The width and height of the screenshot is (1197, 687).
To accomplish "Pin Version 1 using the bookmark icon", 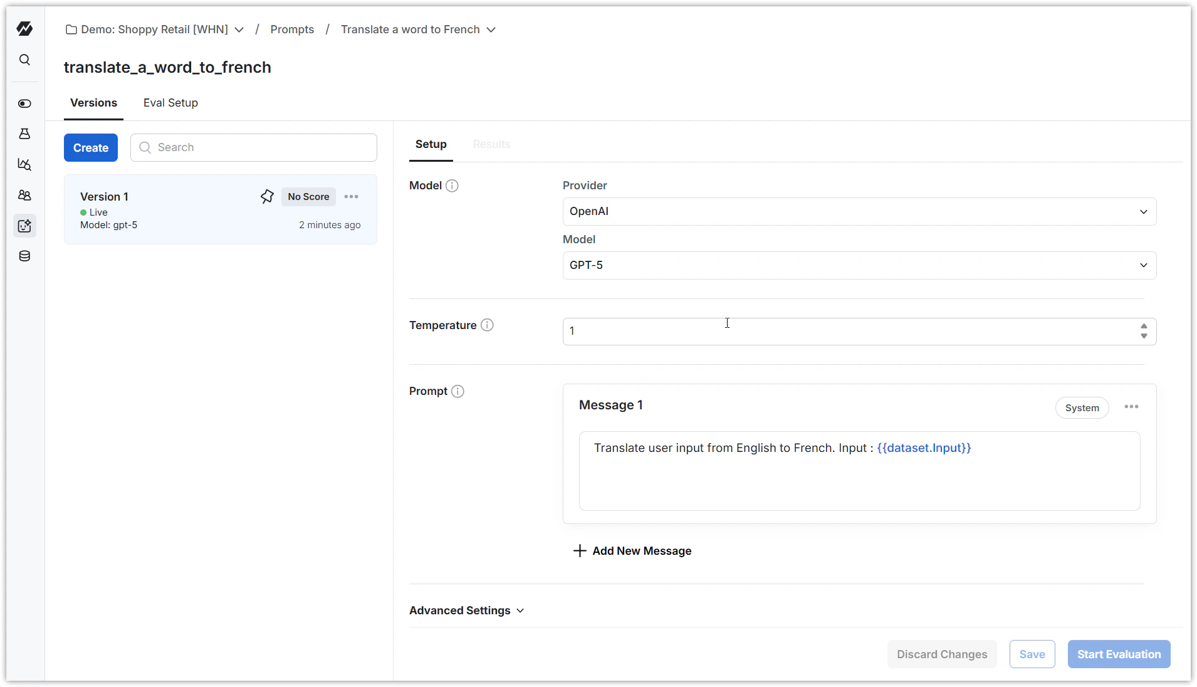I will (267, 196).
